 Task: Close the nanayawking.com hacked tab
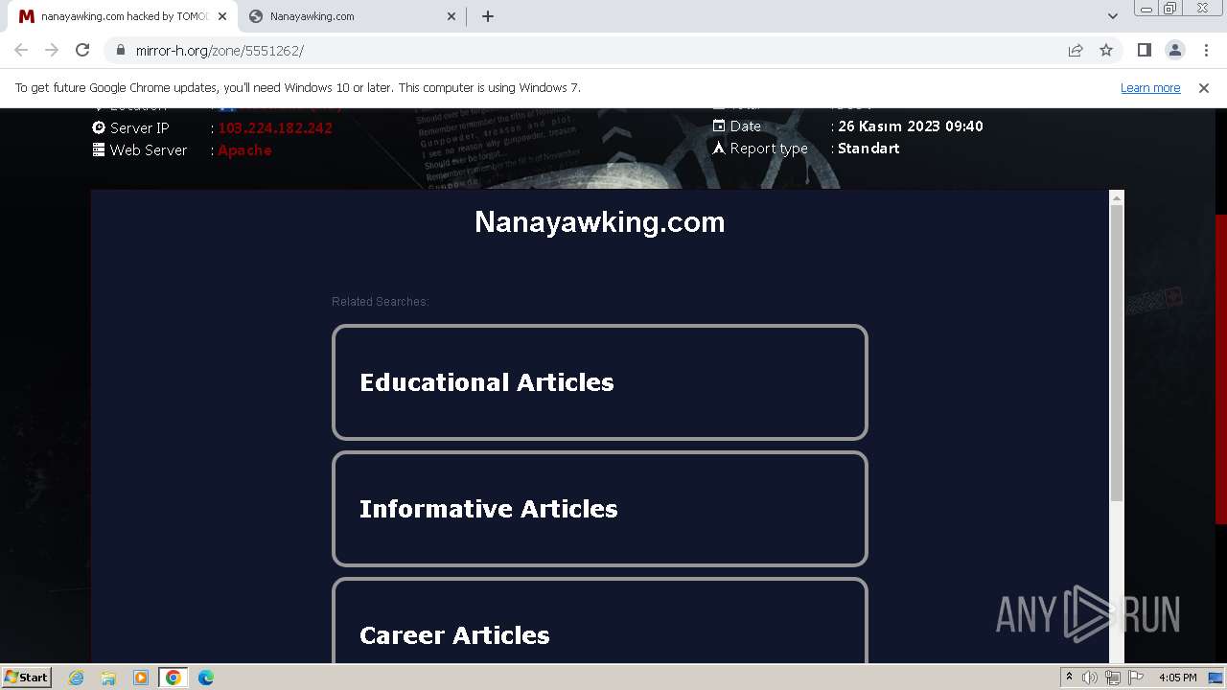pos(222,16)
